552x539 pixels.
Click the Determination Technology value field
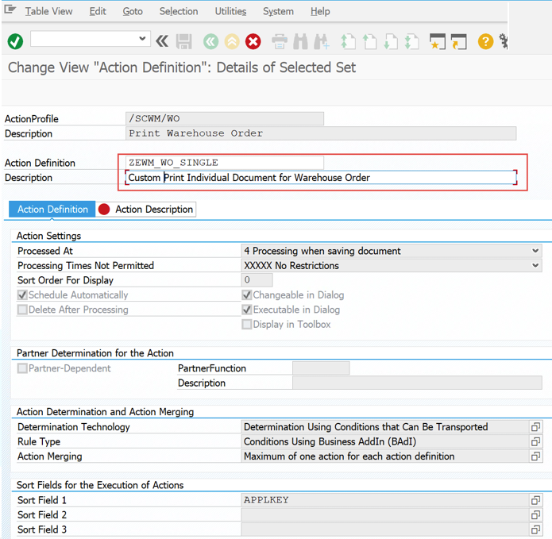385,427
